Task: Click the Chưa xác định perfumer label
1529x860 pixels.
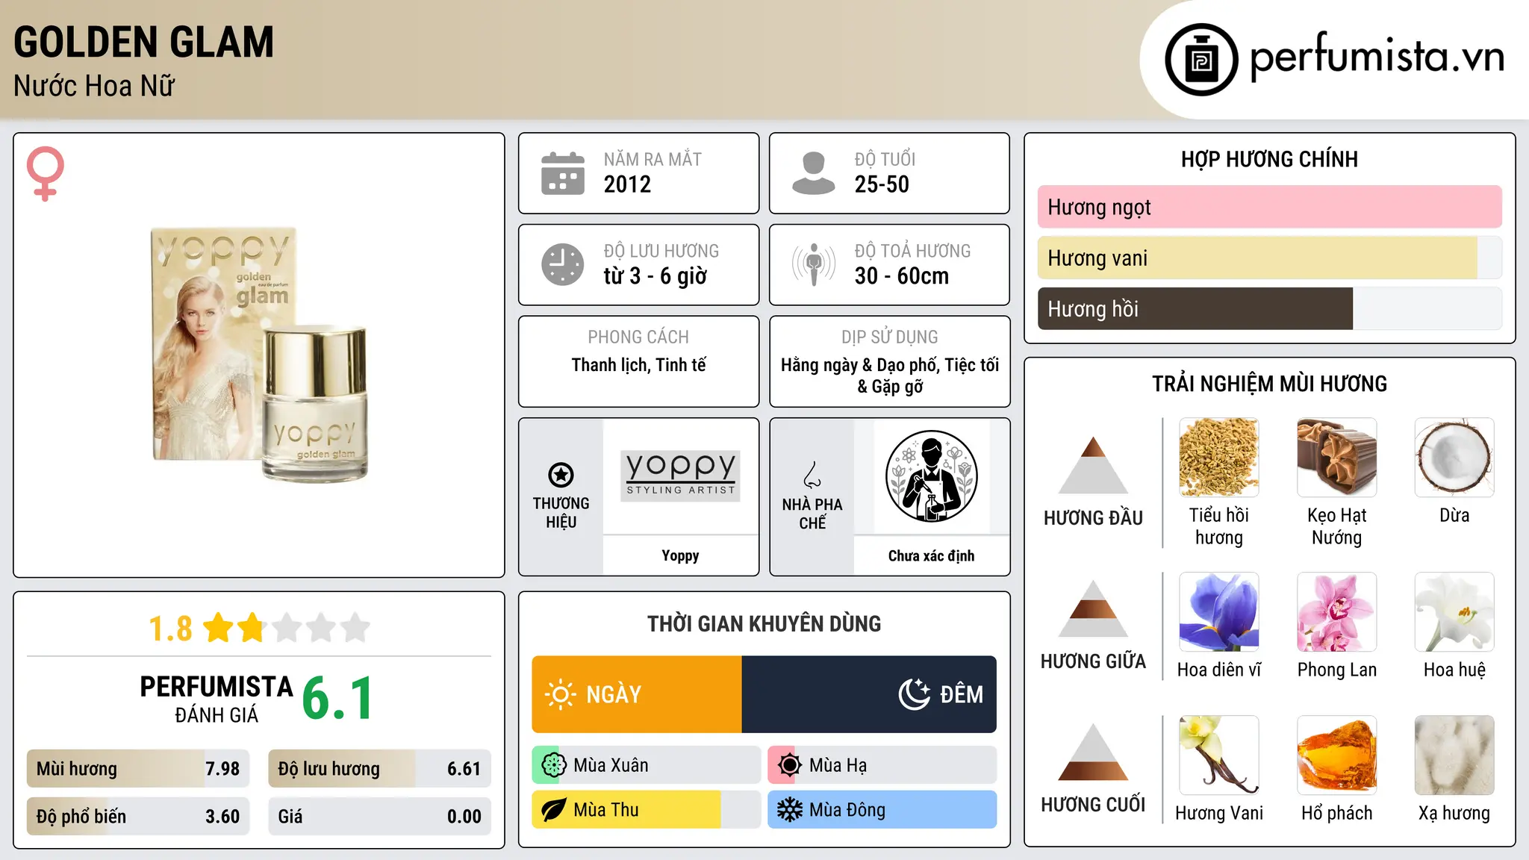Action: (x=931, y=555)
